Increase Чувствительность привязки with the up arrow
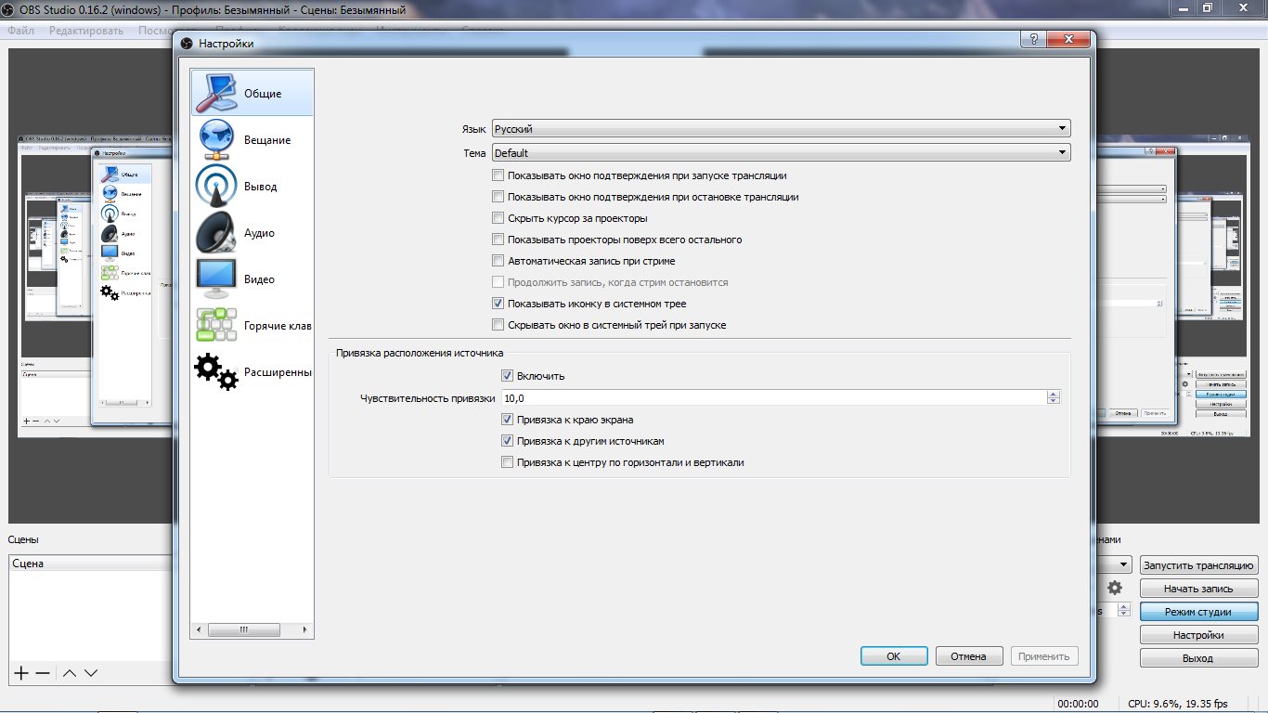This screenshot has height=713, width=1268. [x=1054, y=394]
